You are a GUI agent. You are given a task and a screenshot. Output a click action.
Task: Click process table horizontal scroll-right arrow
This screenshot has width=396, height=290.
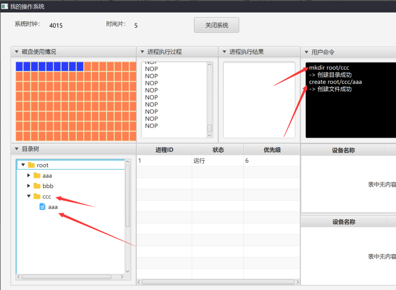pyautogui.click(x=298, y=282)
